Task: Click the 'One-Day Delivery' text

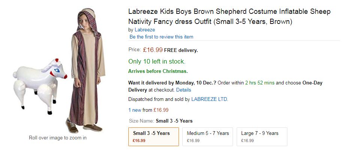Action: click(225, 86)
